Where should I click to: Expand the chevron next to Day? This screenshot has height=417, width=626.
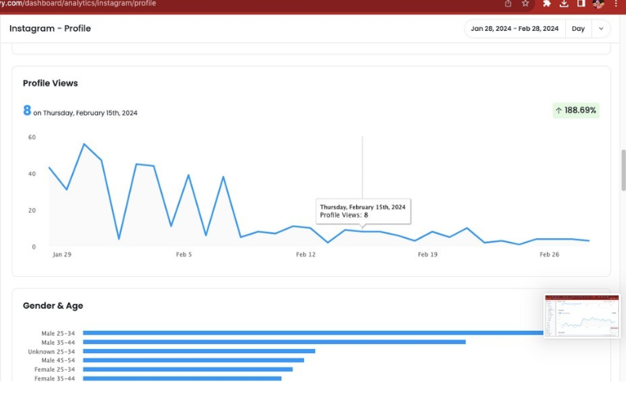click(x=600, y=28)
